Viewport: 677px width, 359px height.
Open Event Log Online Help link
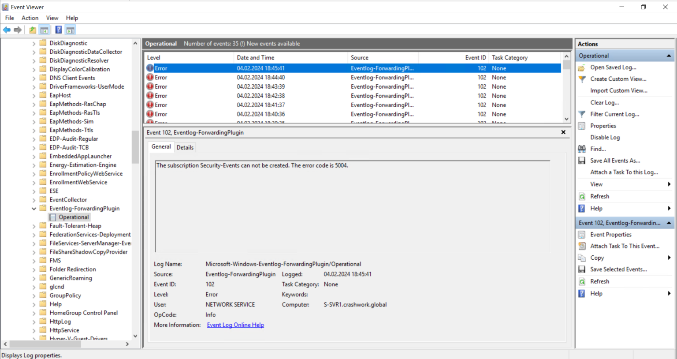coord(235,325)
